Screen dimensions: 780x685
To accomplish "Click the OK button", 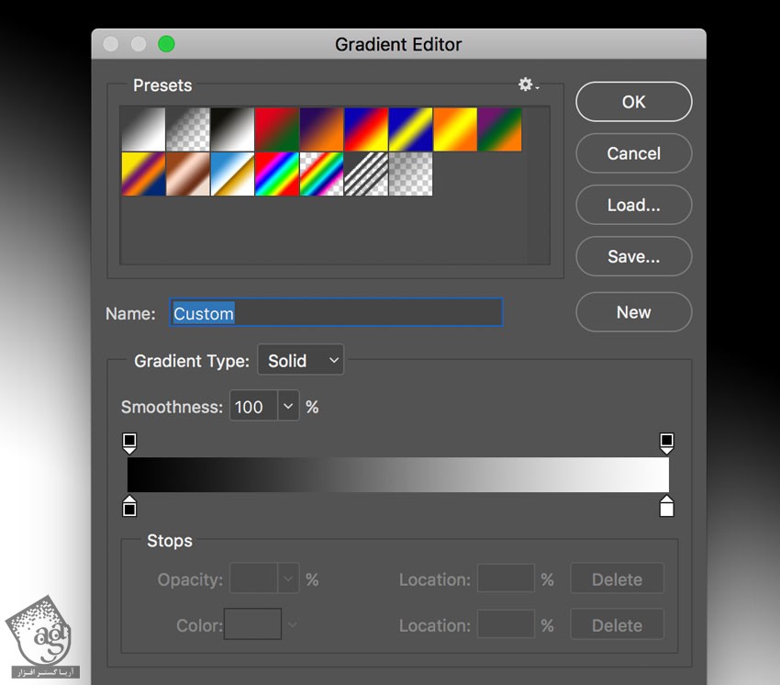I will click(x=633, y=102).
